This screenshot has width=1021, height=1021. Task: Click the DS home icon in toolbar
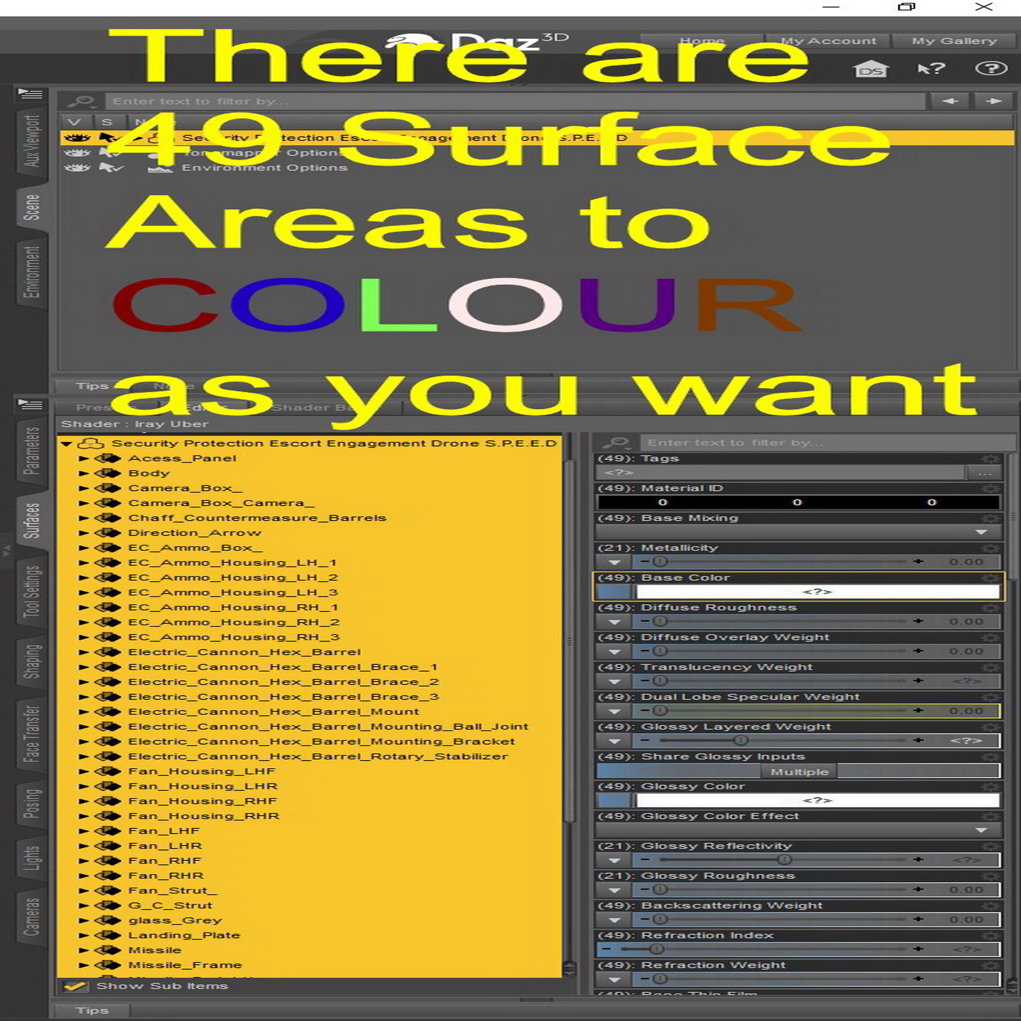(x=871, y=68)
